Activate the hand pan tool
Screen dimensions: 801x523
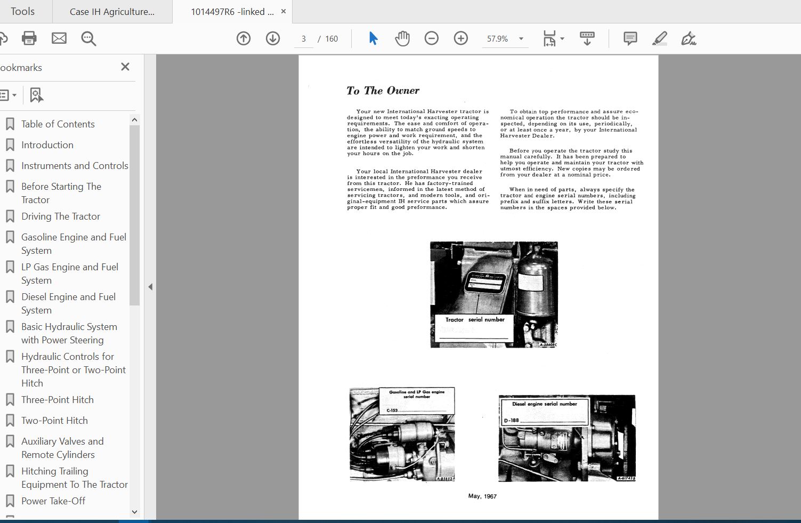click(x=402, y=38)
